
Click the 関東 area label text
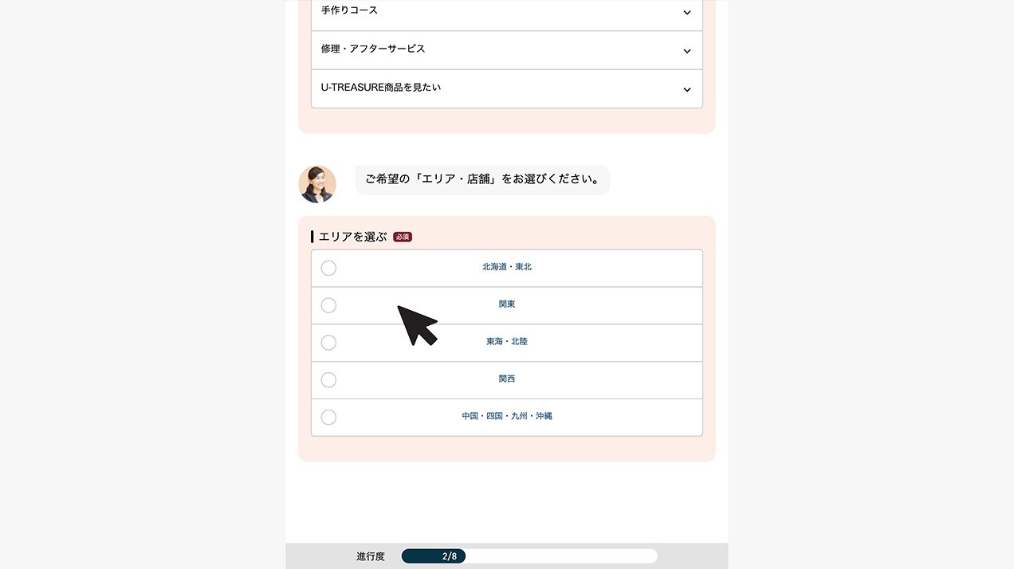coord(507,304)
